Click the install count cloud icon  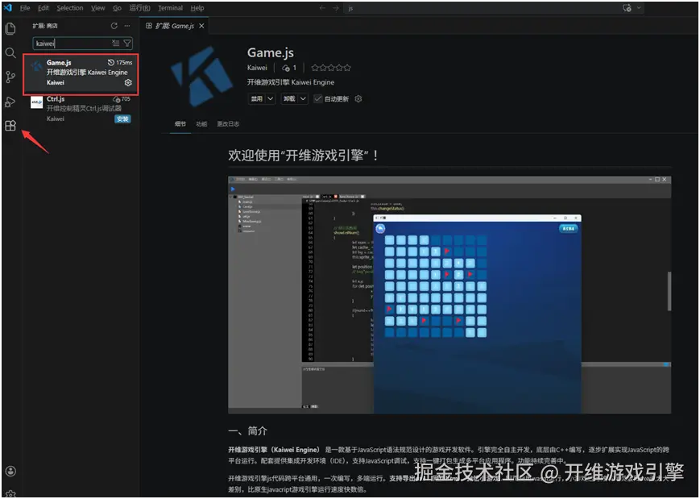(x=286, y=68)
